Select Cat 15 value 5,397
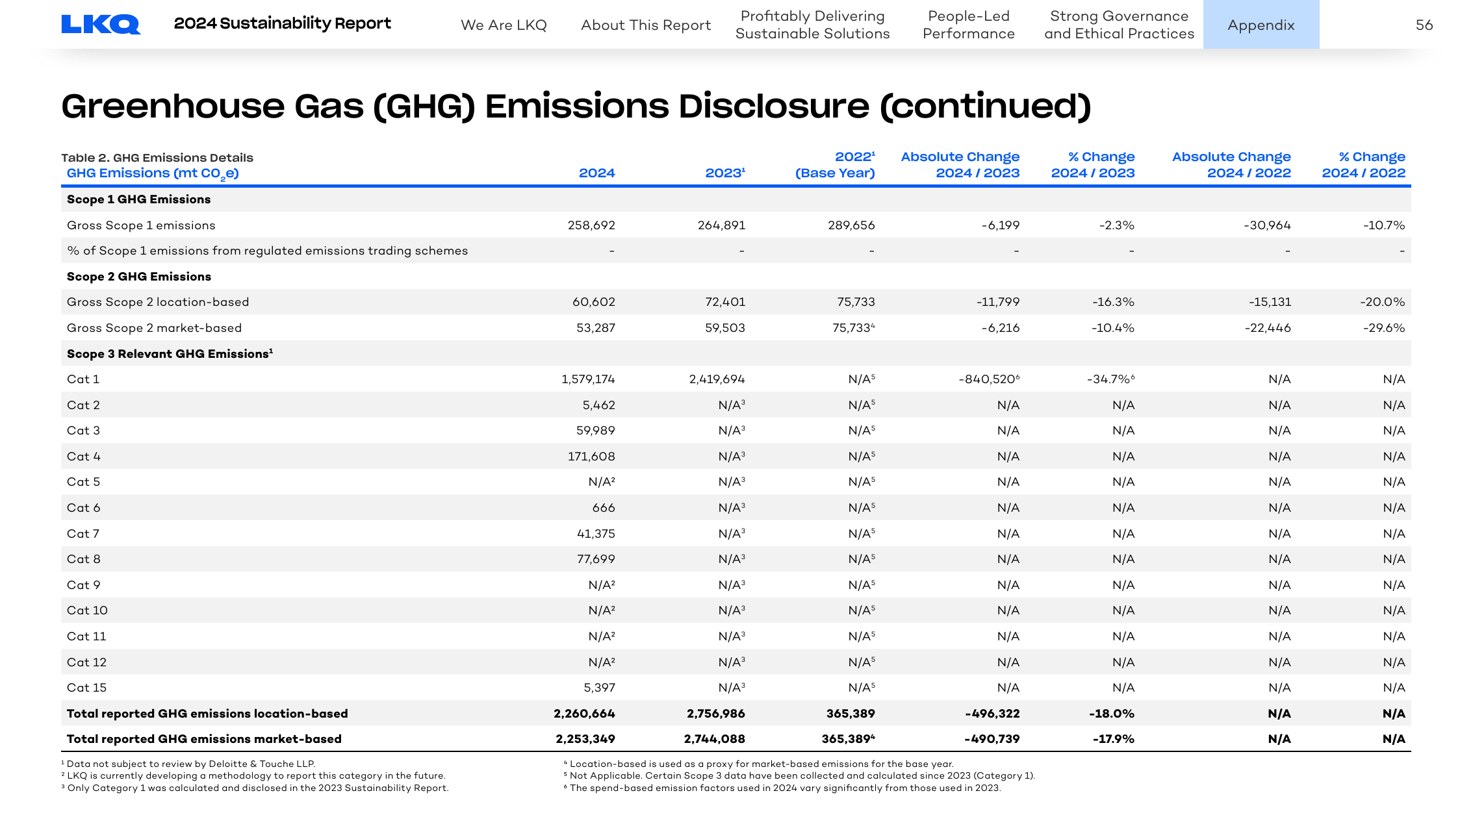Screen dimensions: 1473x828 pos(599,688)
